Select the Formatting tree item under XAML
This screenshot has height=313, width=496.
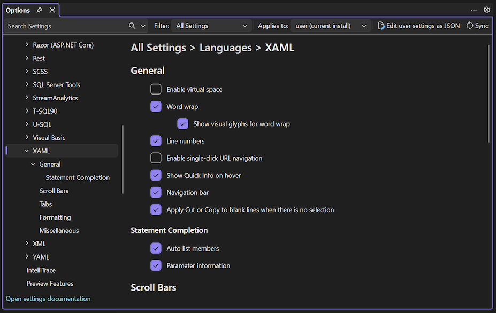tap(55, 217)
